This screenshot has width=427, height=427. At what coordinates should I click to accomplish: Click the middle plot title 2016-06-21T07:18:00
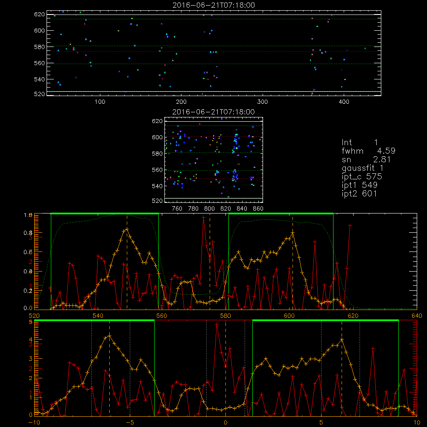(x=214, y=112)
